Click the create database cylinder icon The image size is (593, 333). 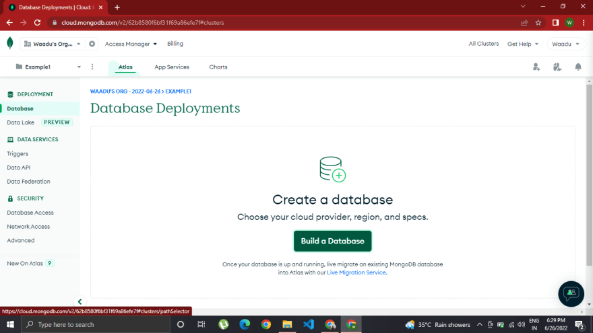332,170
